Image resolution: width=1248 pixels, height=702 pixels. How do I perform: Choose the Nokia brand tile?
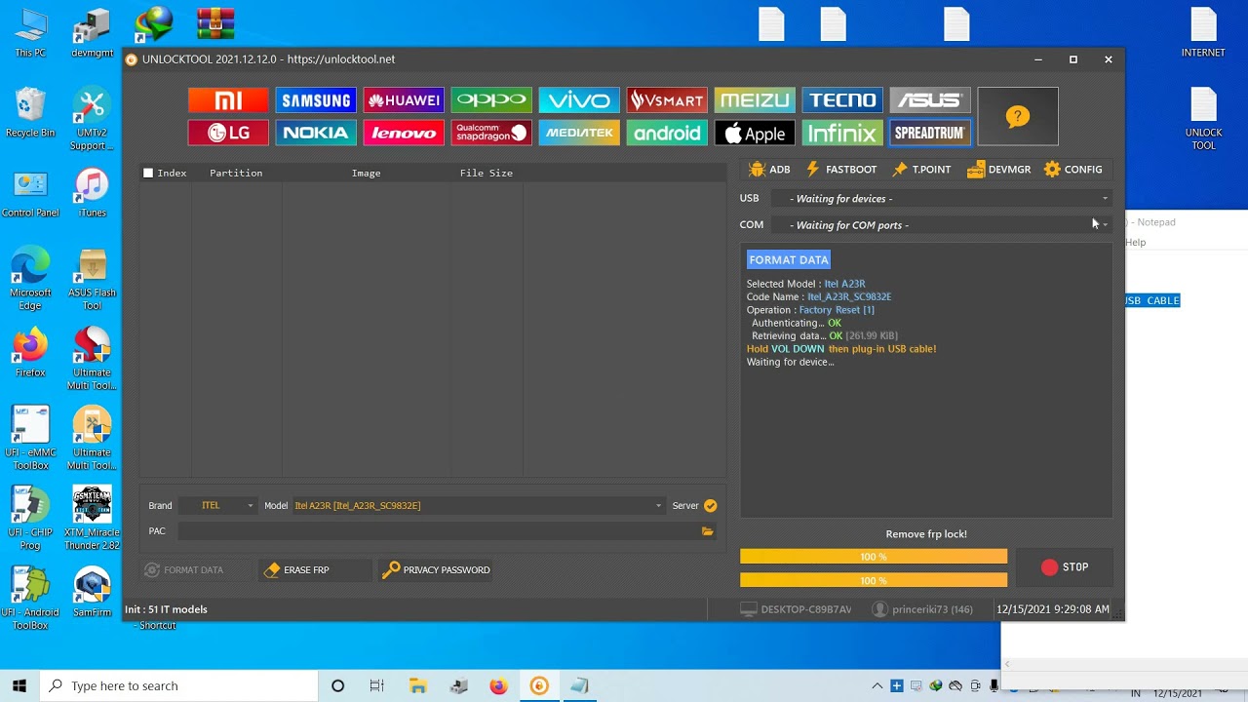point(316,133)
